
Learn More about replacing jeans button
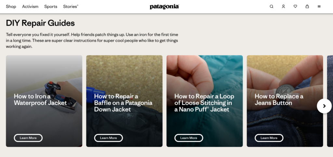(269, 138)
